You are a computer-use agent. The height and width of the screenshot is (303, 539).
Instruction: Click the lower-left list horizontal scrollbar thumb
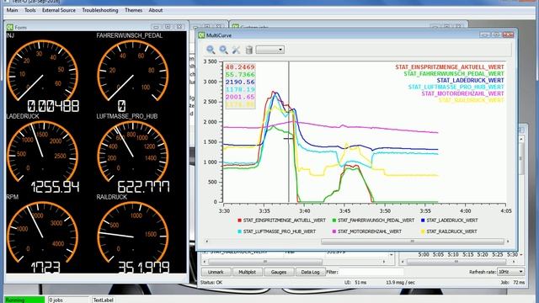tap(265, 262)
